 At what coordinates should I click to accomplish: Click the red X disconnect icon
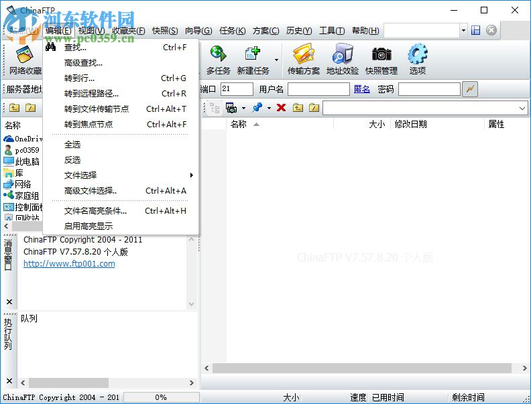pos(281,108)
